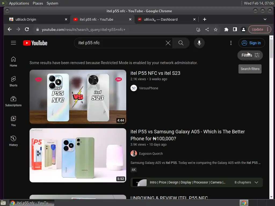275x206 pixels.
Task: Click the '2.1K views • 3 weeks ago' text
Action: pyautogui.click(x=149, y=79)
